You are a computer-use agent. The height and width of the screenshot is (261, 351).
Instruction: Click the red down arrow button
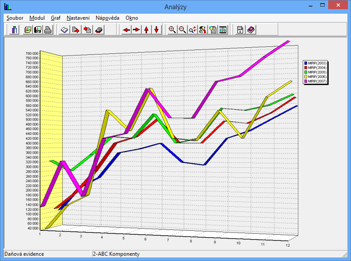point(156,30)
